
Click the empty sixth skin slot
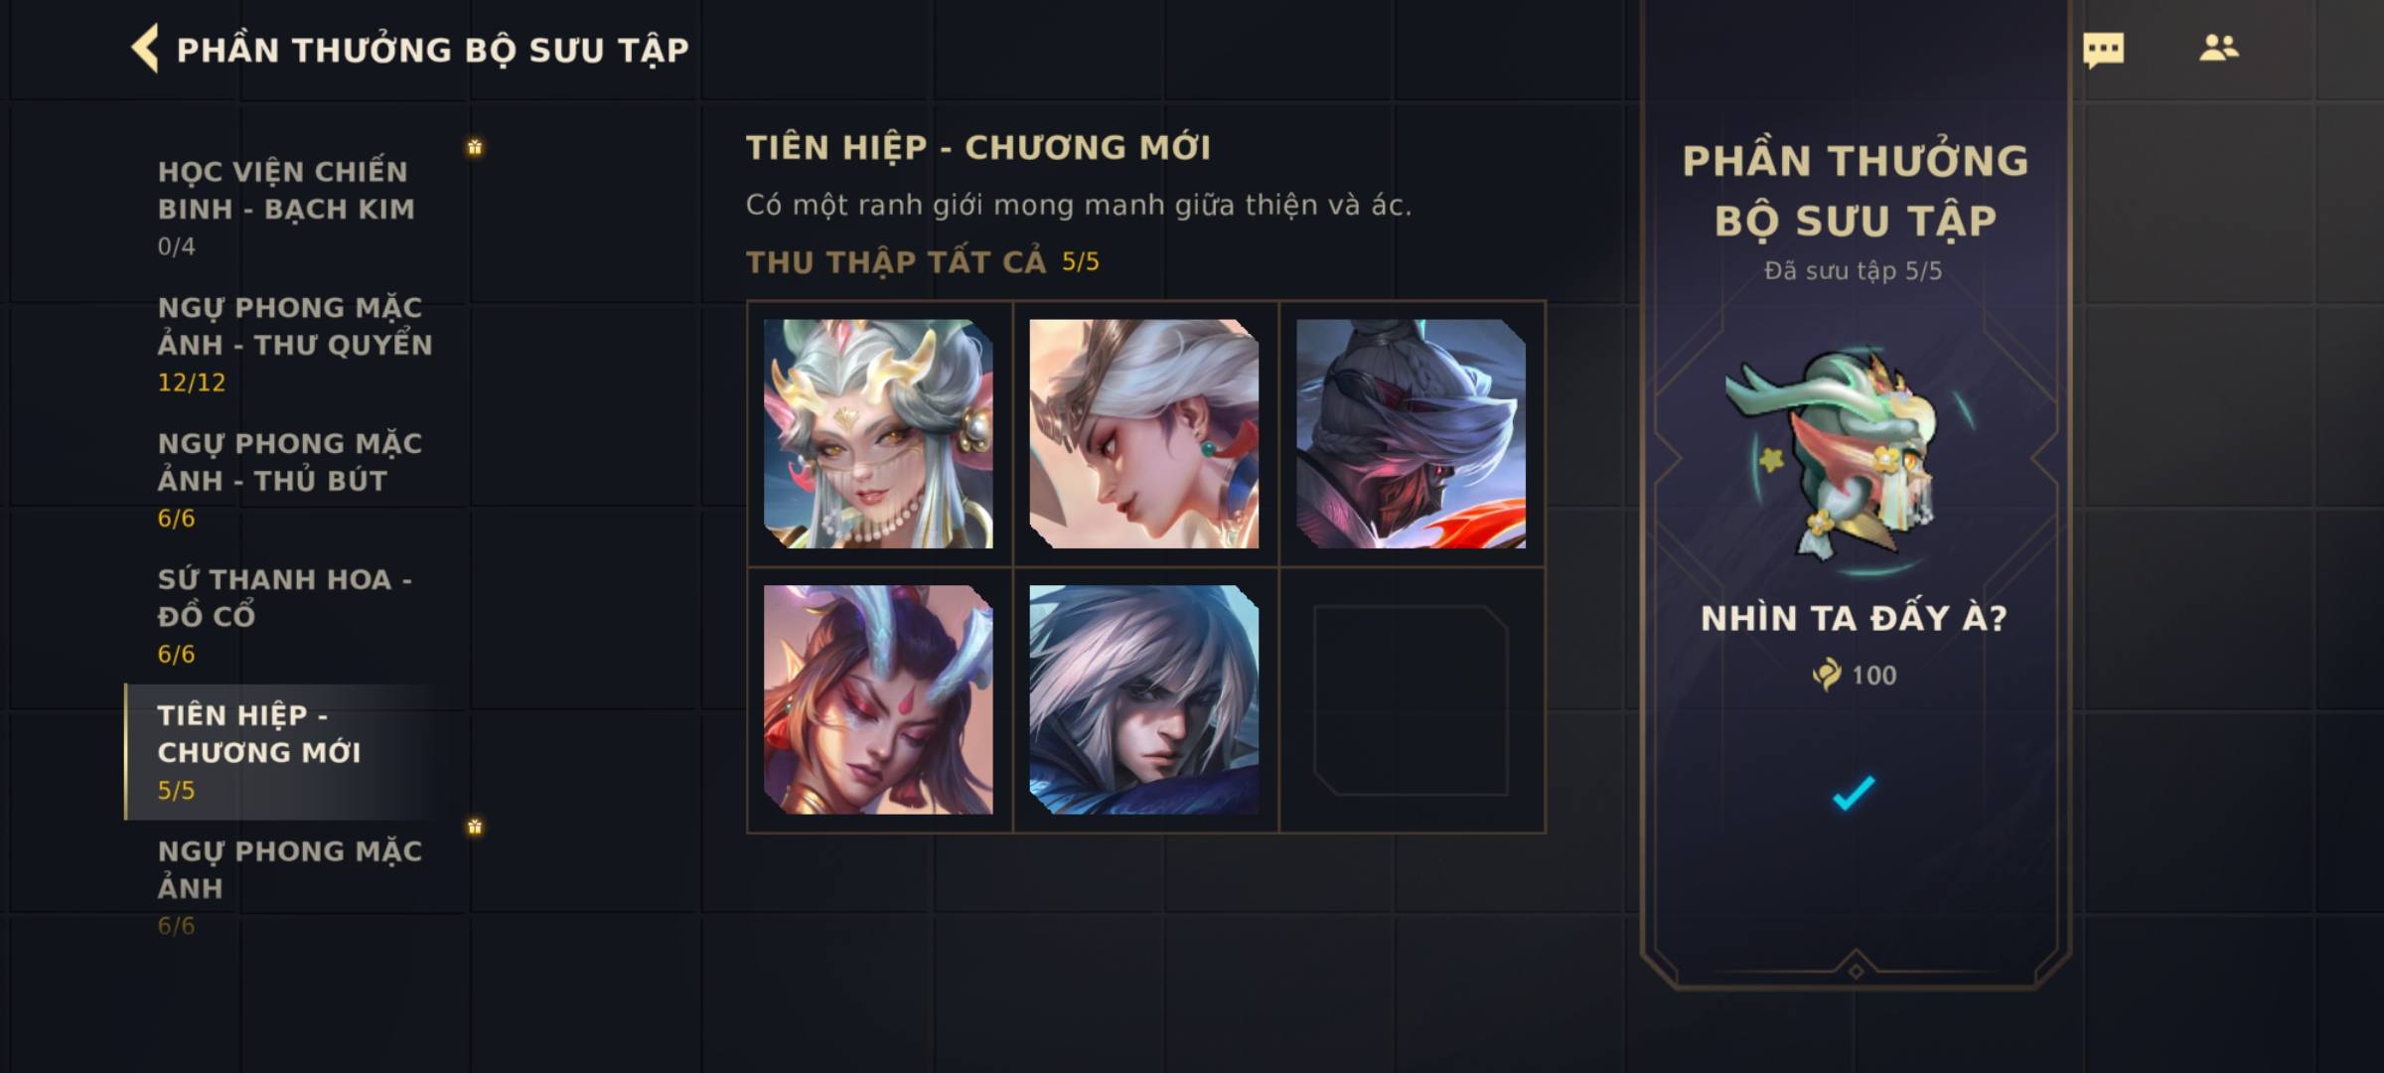coord(1411,700)
